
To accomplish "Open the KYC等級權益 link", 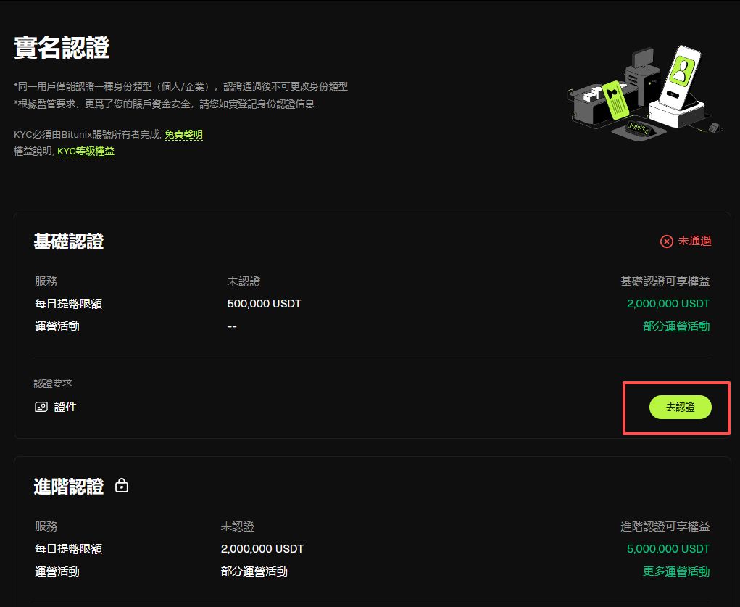I will coord(86,152).
